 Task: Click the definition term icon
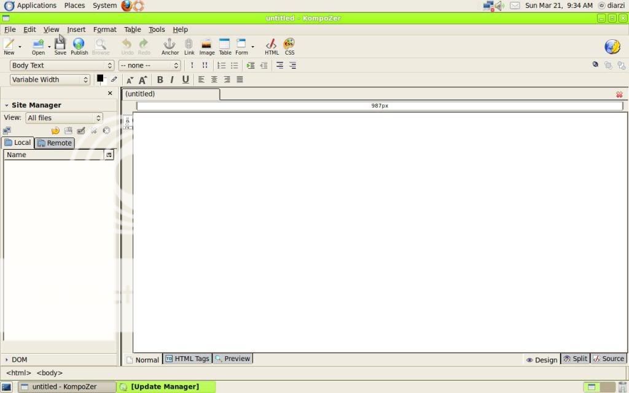coord(279,65)
